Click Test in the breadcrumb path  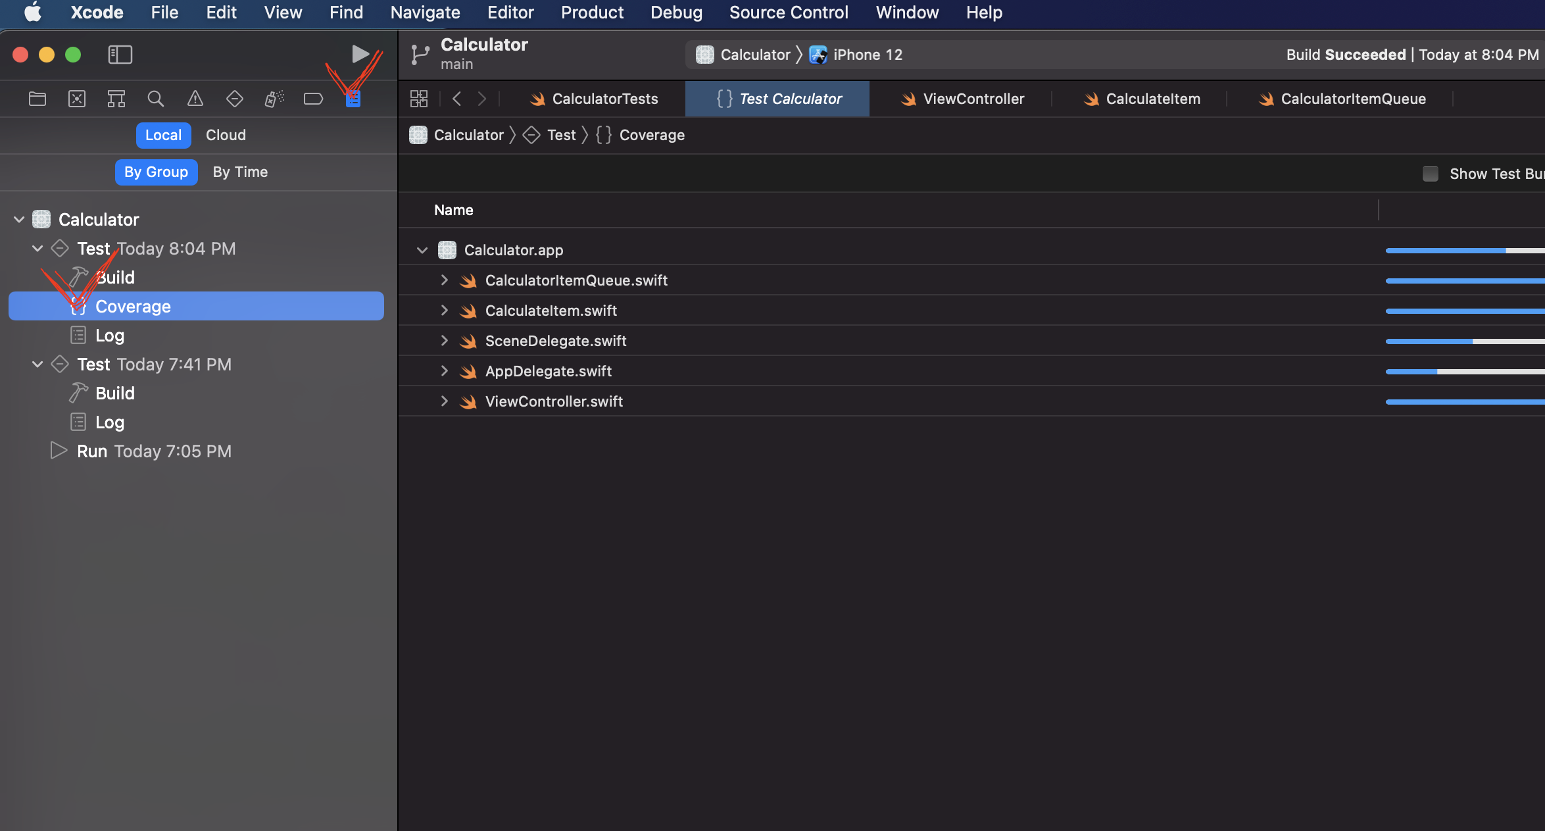[x=561, y=135]
